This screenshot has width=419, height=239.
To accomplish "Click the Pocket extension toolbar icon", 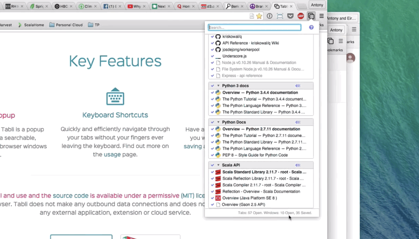I will [x=290, y=16].
